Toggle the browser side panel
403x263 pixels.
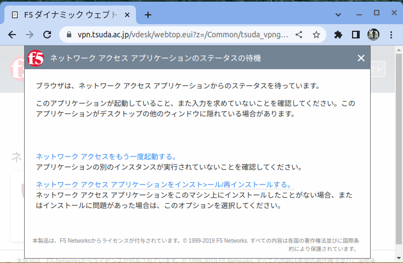(355, 35)
